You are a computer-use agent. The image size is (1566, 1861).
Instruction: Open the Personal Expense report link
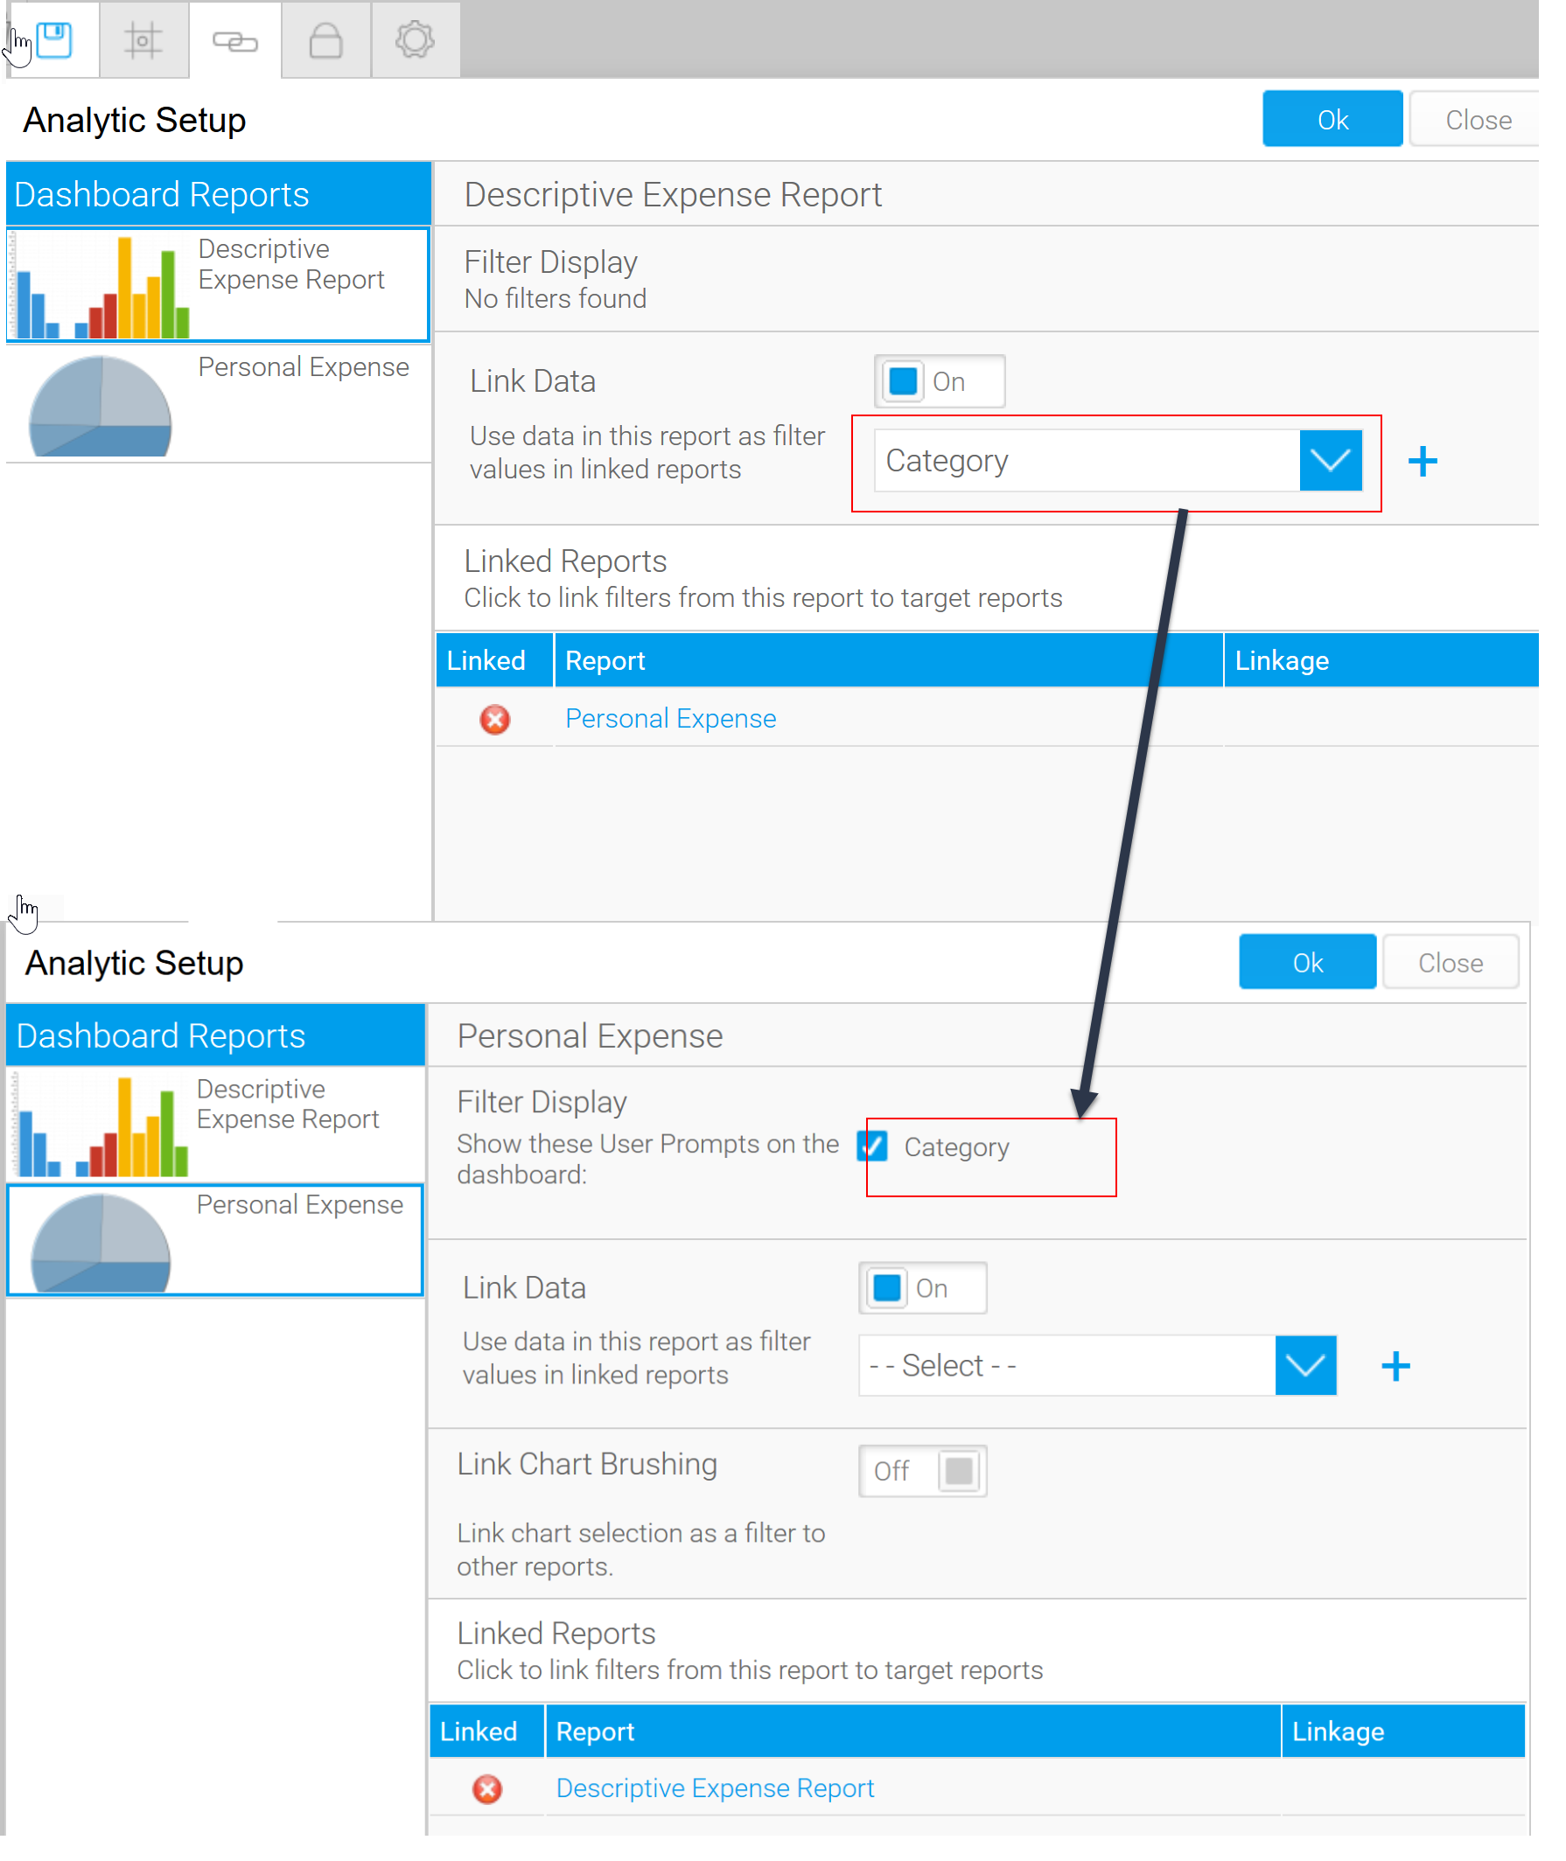pyautogui.click(x=670, y=719)
